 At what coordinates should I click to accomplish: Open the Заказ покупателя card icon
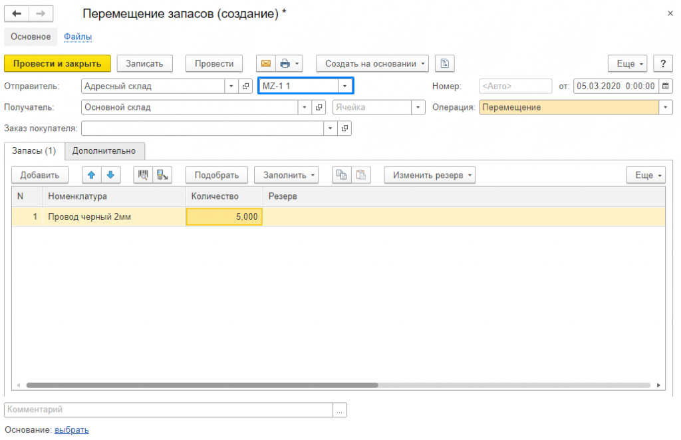345,128
